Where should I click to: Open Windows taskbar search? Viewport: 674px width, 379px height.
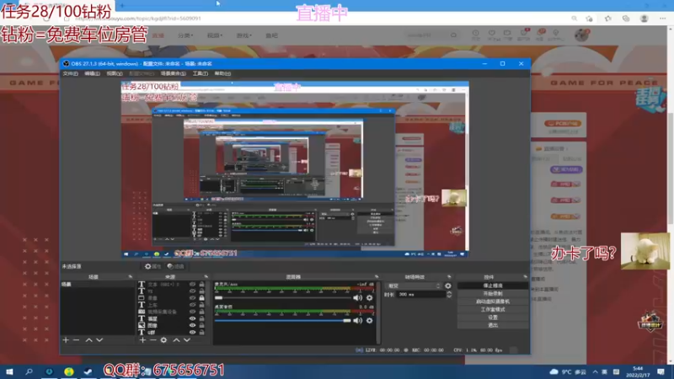coord(29,371)
